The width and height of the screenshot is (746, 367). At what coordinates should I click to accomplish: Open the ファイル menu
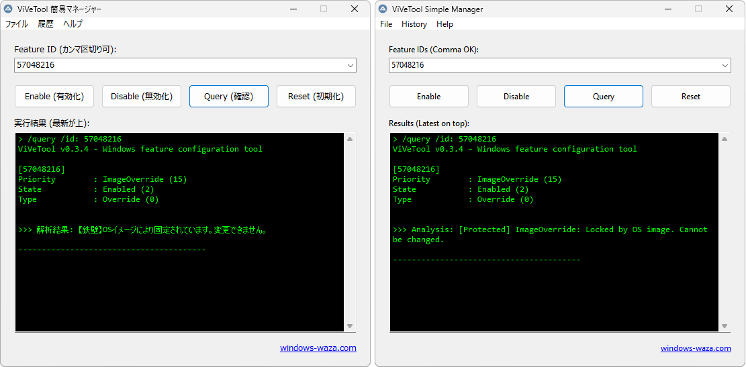17,24
